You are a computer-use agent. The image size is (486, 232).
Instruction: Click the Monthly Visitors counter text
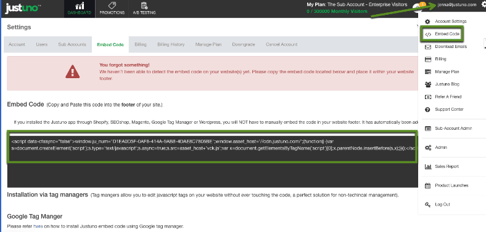(x=337, y=11)
